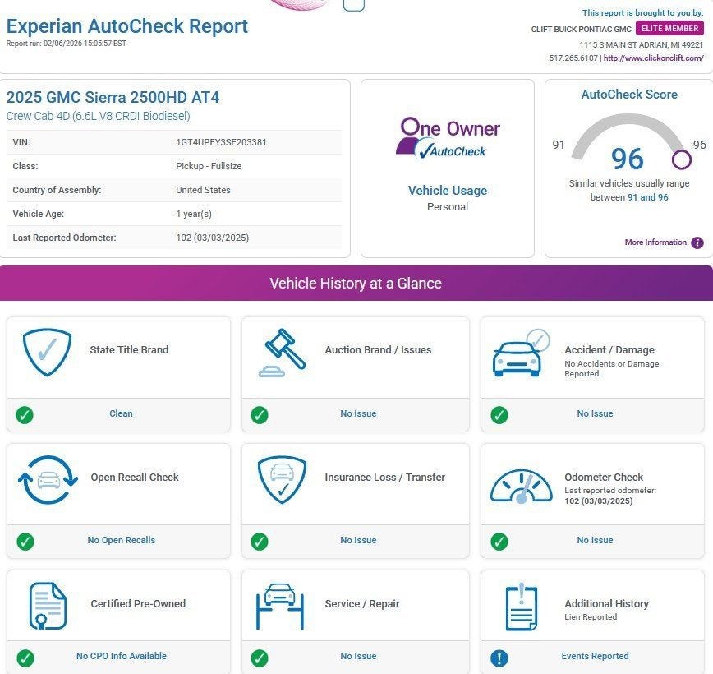Click the Additional History clipboard icon
713x674 pixels.
(x=521, y=607)
